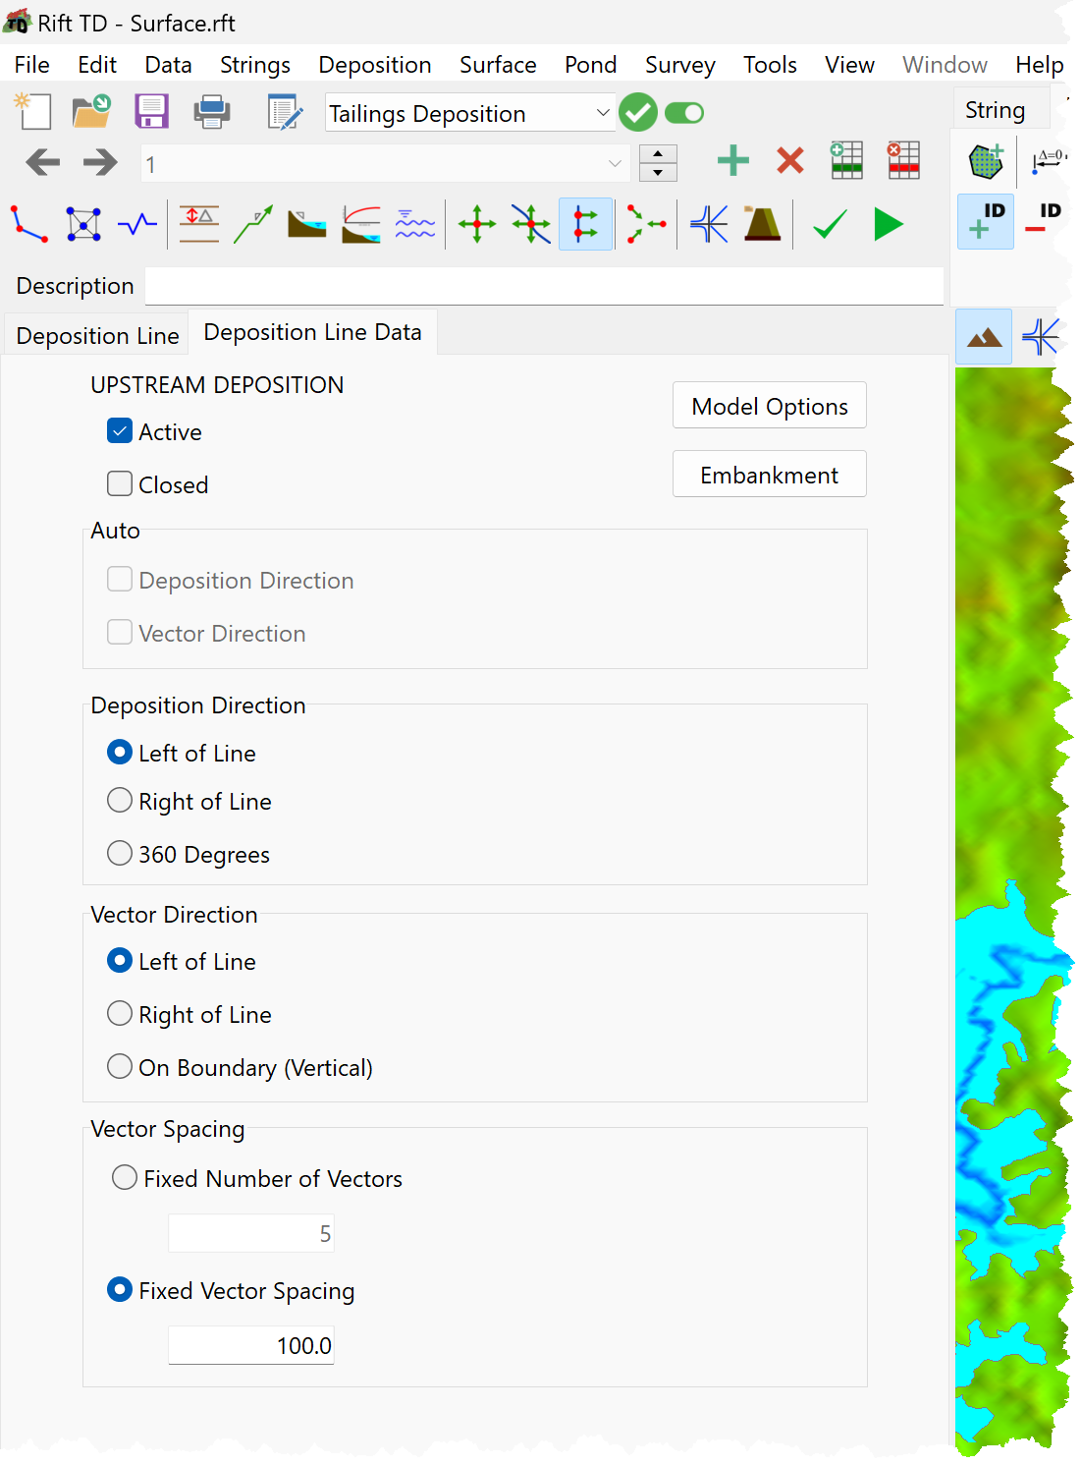Viewport: 1081px width, 1465px height.
Task: Click the Print icon in toolbar
Action: point(212,112)
